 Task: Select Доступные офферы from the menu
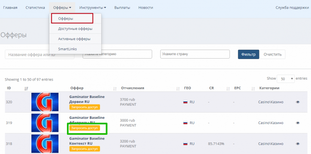pyautogui.click(x=75, y=29)
